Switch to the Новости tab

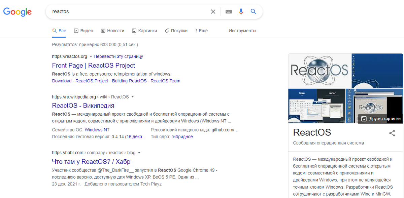(112, 31)
